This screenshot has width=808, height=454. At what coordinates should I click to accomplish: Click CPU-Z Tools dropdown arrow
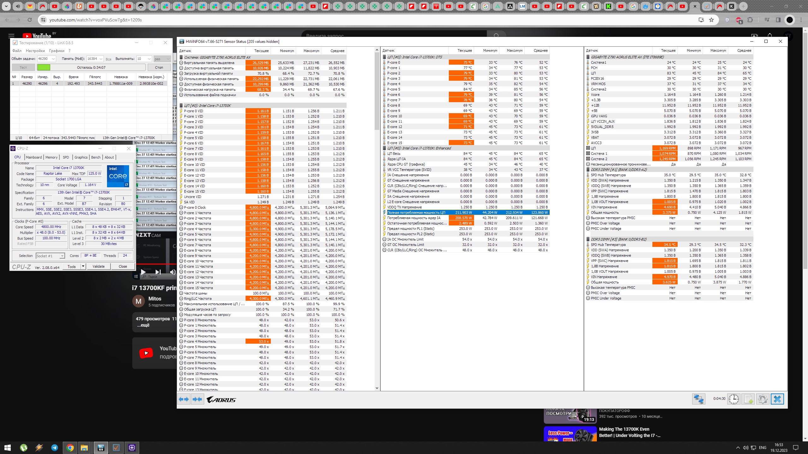[83, 266]
